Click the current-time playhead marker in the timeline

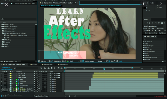pyautogui.click(x=104, y=69)
